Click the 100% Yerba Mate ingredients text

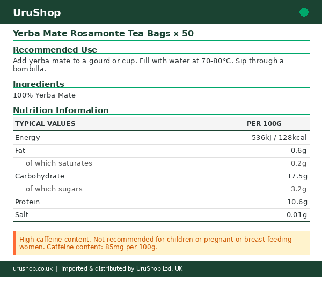[44, 95]
